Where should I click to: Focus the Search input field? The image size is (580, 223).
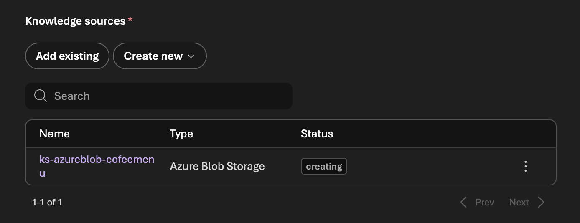pyautogui.click(x=167, y=96)
